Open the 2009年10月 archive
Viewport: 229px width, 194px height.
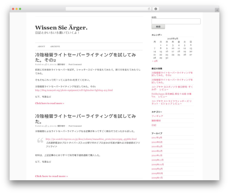coord(158,165)
